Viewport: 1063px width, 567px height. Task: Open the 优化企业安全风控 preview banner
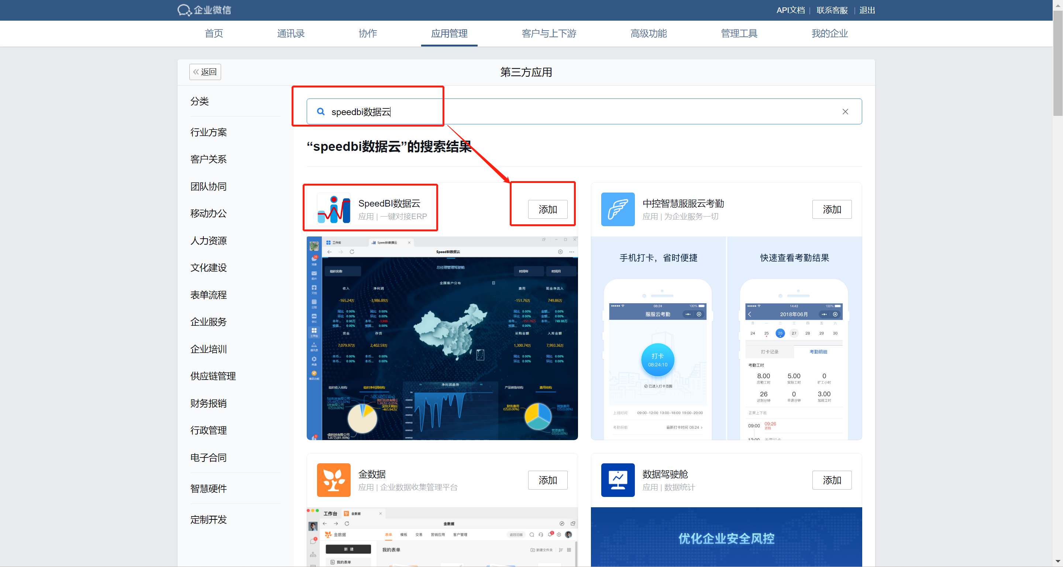click(726, 537)
